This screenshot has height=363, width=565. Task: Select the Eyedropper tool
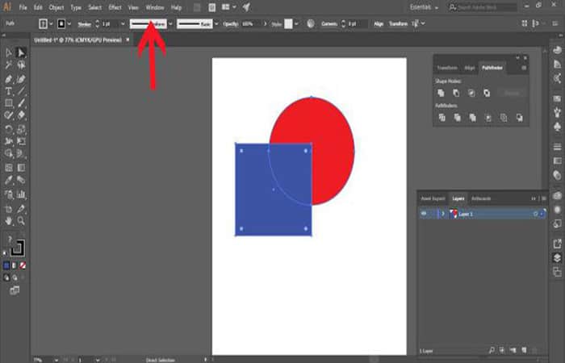tap(9, 180)
